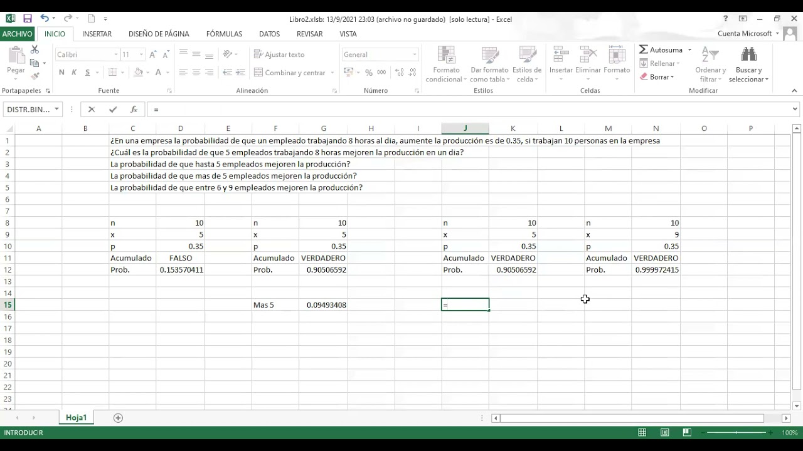Apply thousands separator 000 style
The width and height of the screenshot is (803, 451).
[x=381, y=73]
